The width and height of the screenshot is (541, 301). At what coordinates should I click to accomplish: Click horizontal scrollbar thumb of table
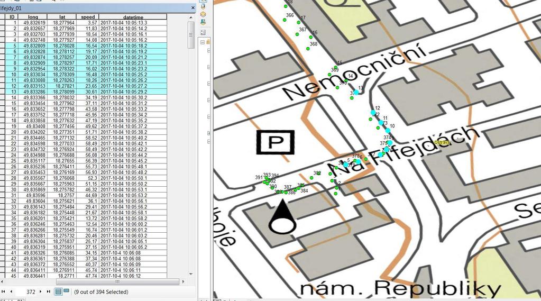click(117, 281)
